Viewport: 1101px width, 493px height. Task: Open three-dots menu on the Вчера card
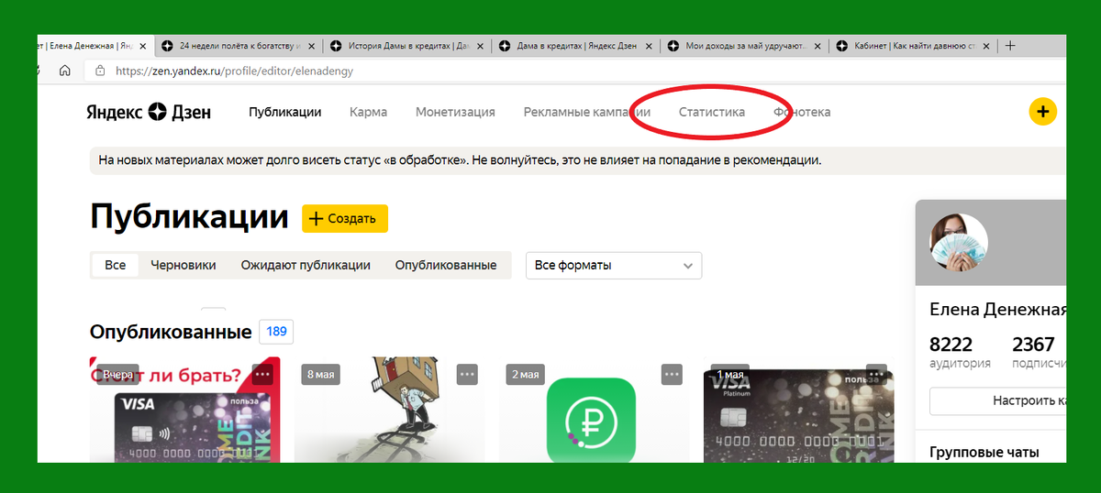click(263, 374)
